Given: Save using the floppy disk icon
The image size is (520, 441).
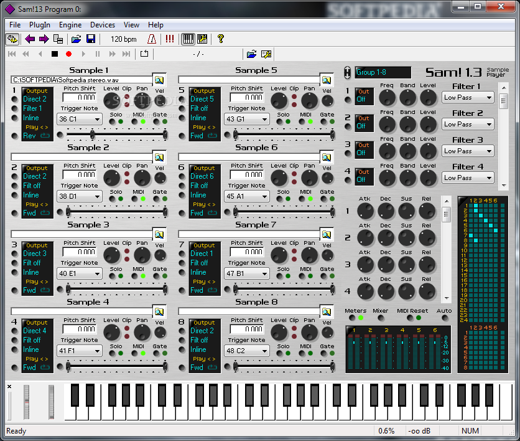Looking at the screenshot, I should (91, 39).
